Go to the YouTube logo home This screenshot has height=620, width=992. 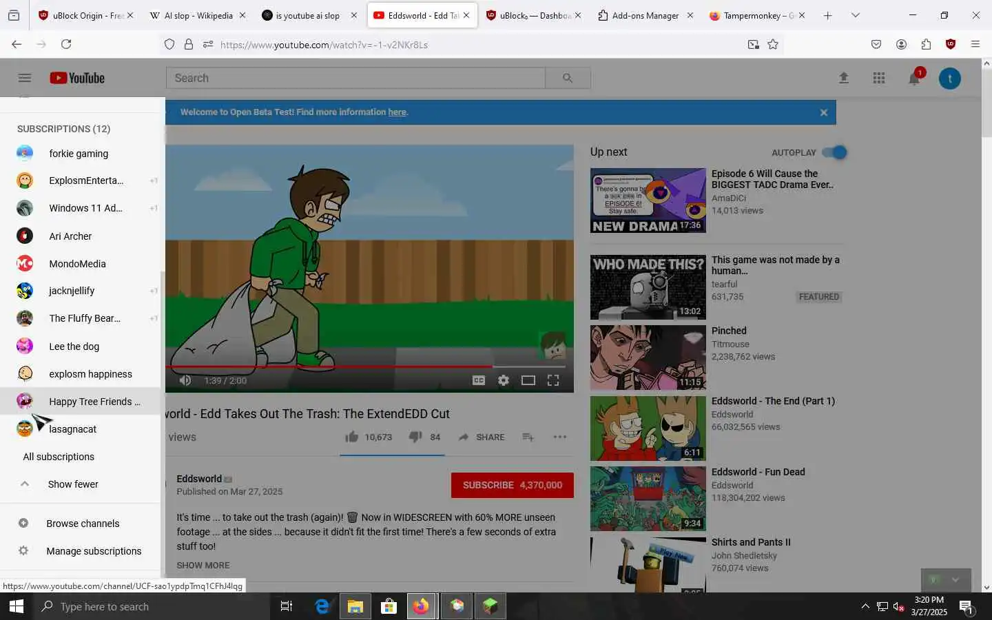point(77,78)
